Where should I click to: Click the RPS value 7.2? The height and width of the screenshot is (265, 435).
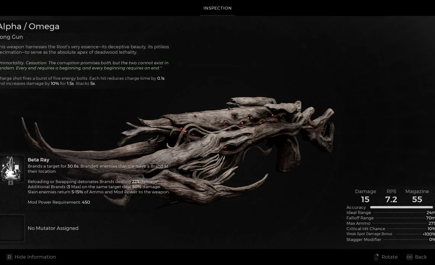coord(391,199)
